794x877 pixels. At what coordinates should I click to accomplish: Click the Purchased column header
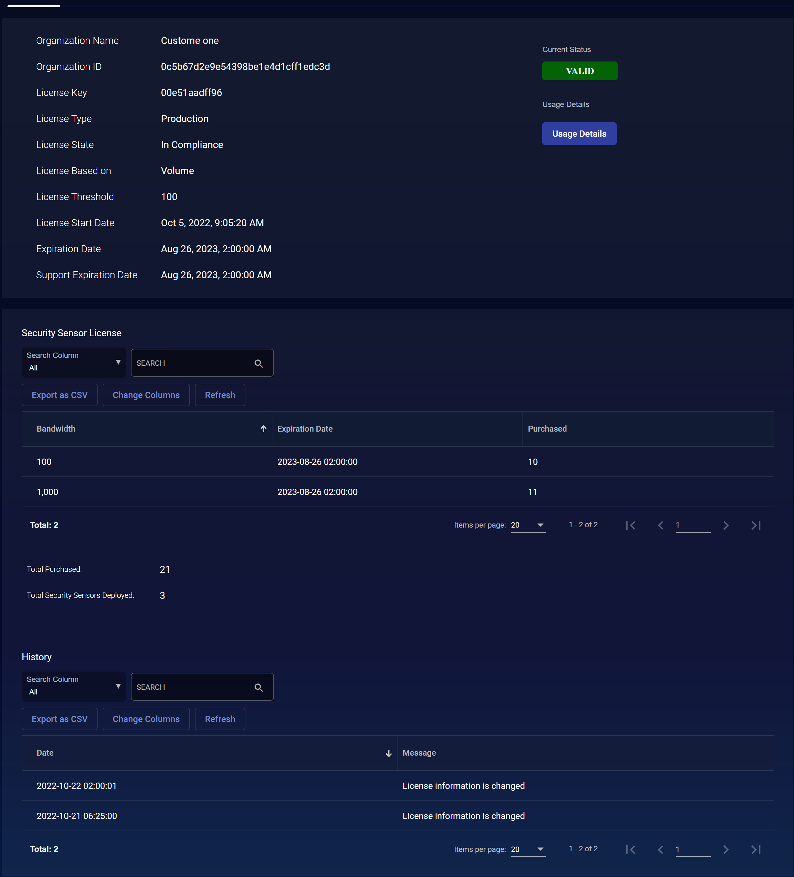click(x=547, y=429)
